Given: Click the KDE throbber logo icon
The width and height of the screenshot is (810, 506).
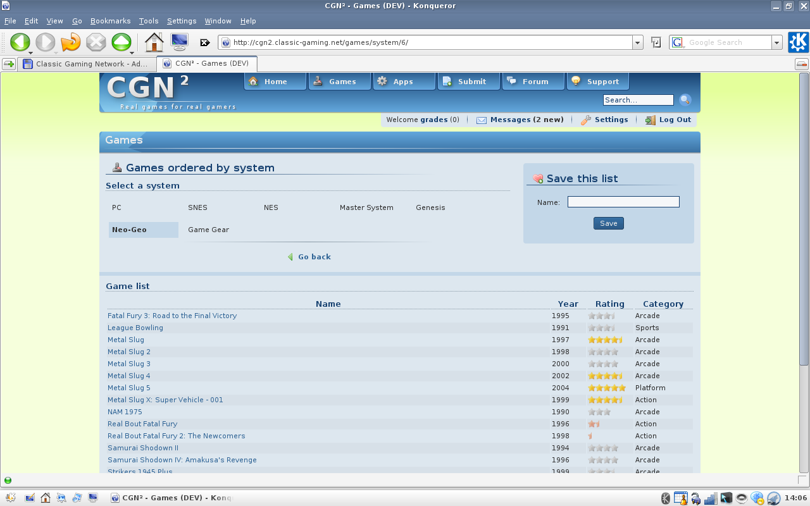Looking at the screenshot, I should coord(798,42).
